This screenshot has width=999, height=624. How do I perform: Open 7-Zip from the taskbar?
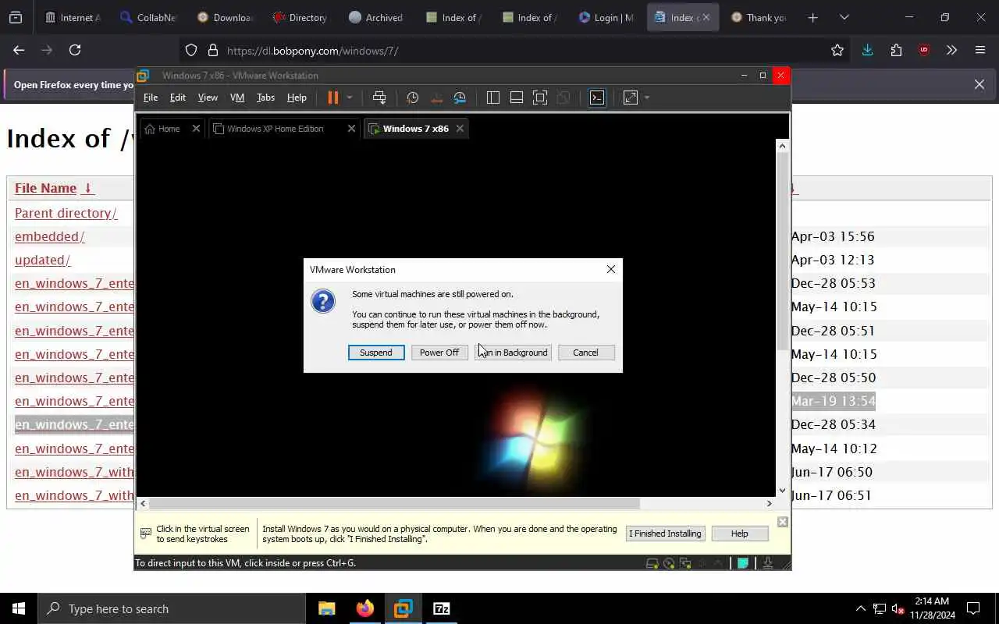coord(441,608)
